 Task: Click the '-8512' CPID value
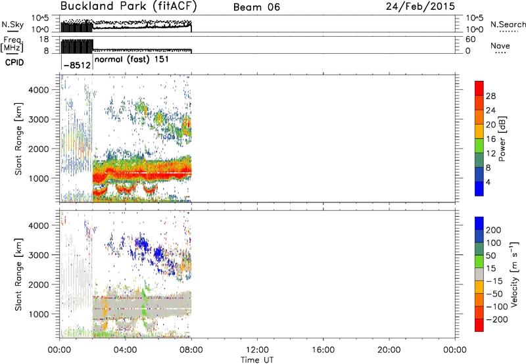77,65
